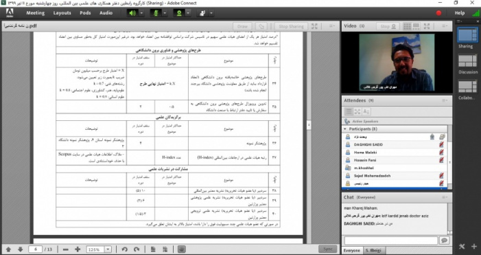Click the Stop Sharing button
481x255 pixels.
(x=291, y=26)
